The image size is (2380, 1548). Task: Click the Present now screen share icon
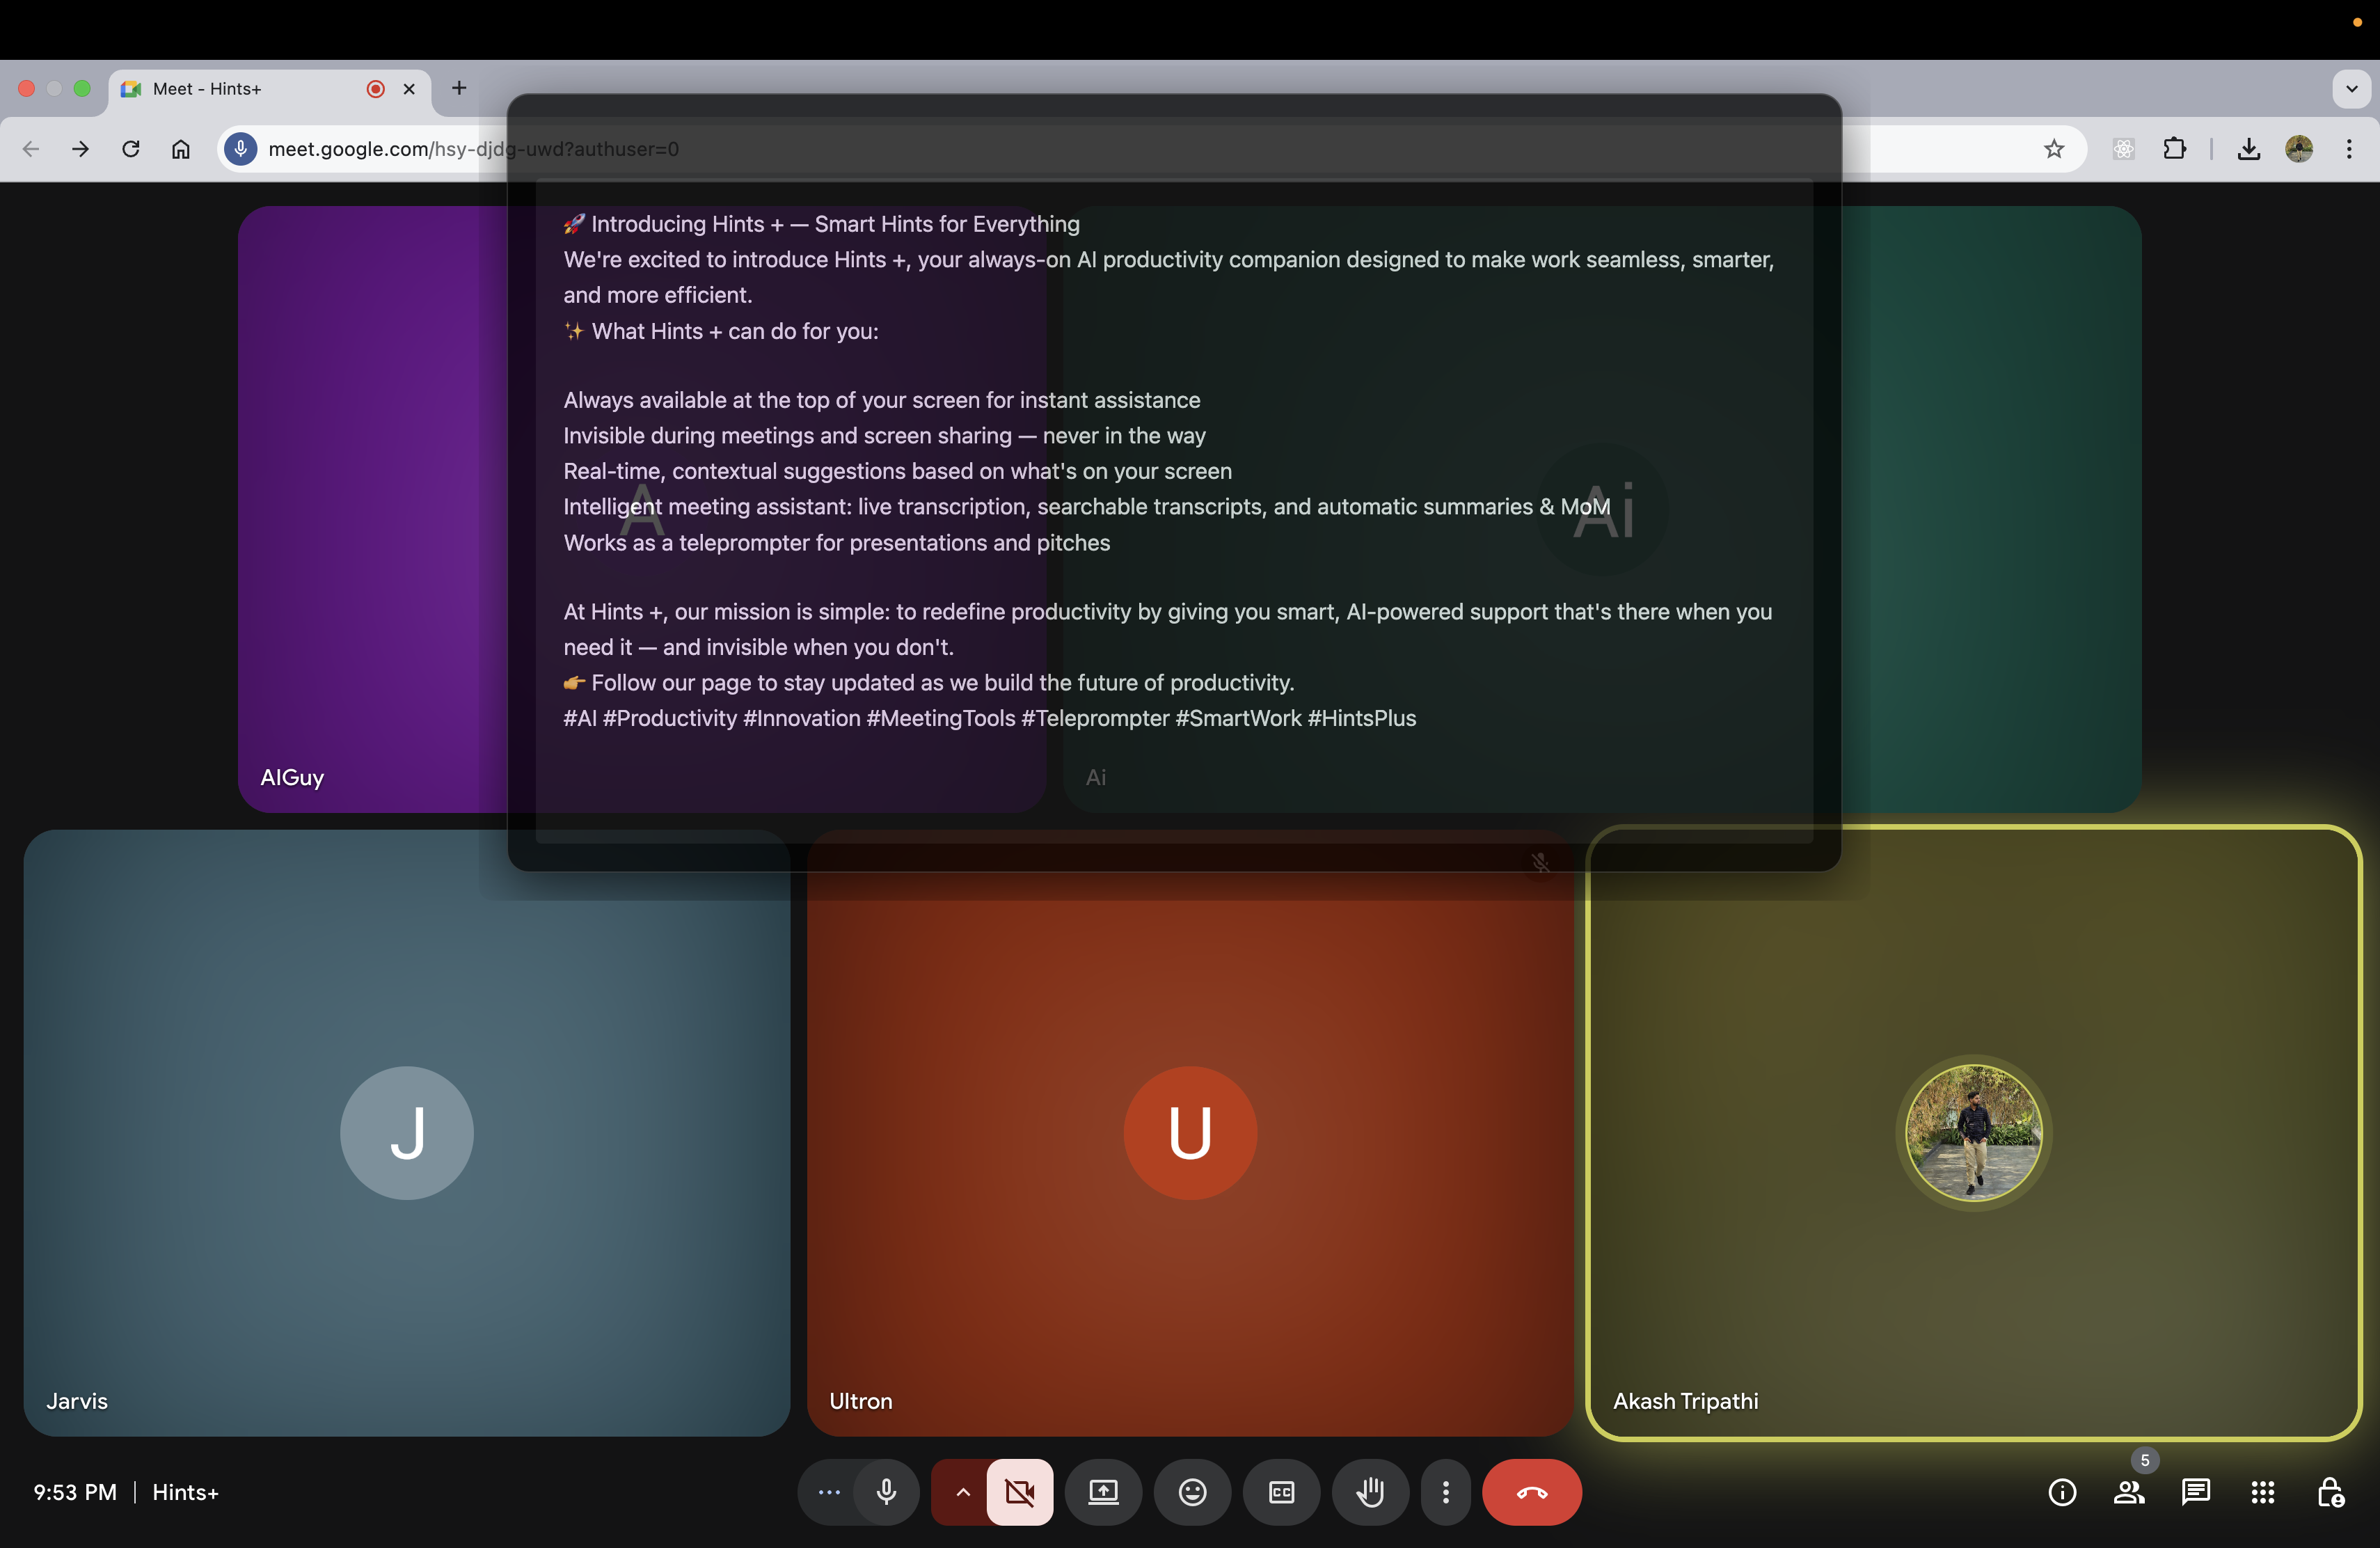pyautogui.click(x=1103, y=1492)
